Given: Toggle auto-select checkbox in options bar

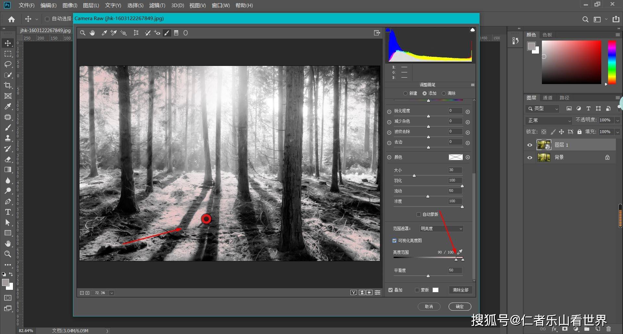Looking at the screenshot, I should click(x=47, y=19).
